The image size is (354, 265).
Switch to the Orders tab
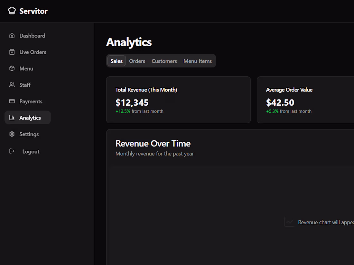[137, 61]
